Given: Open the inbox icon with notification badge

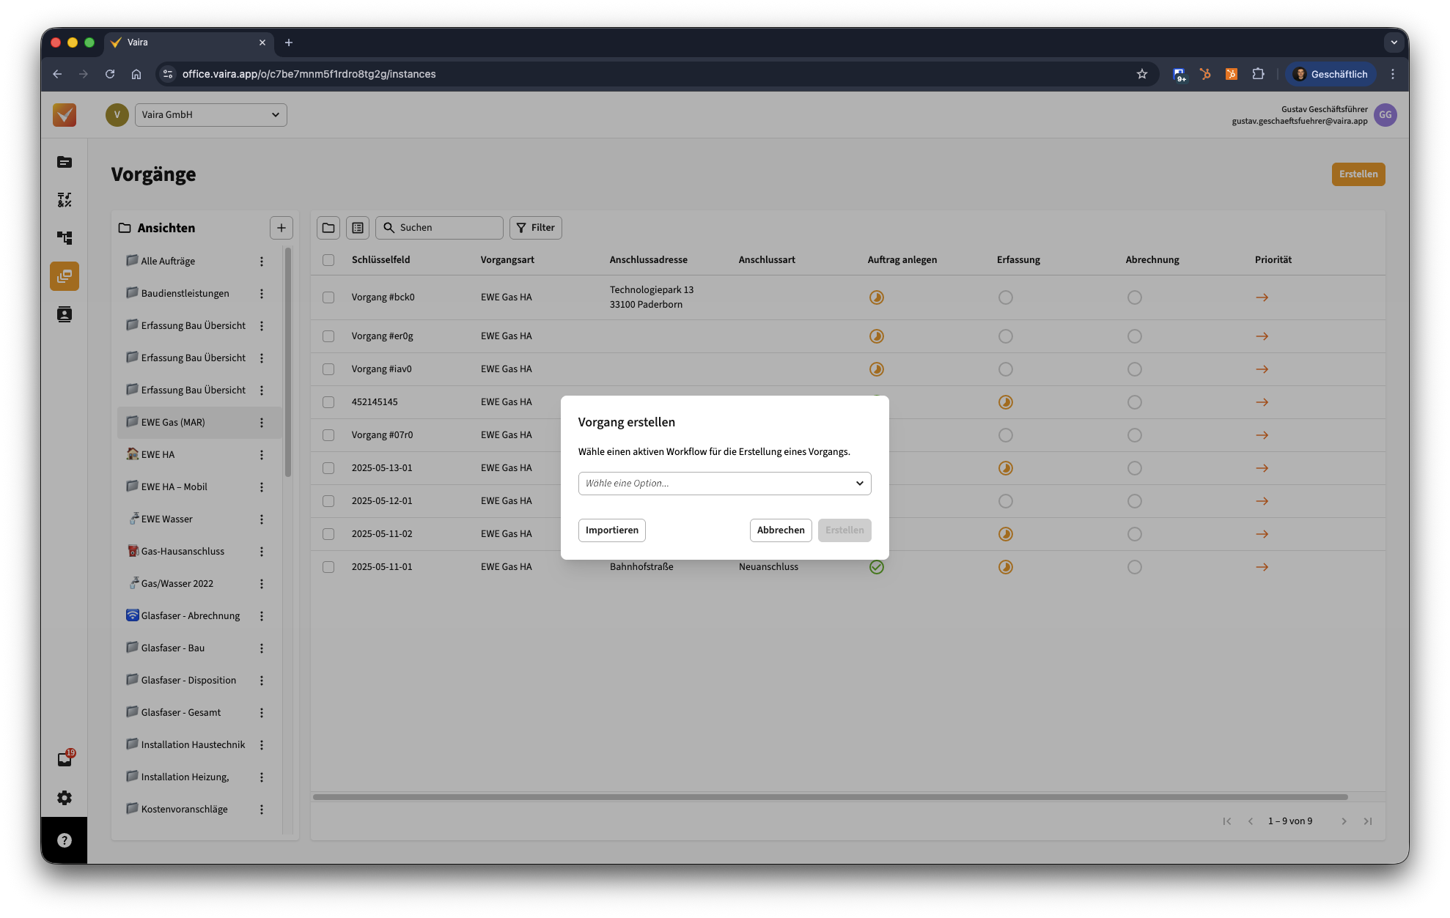Looking at the screenshot, I should coord(65,759).
